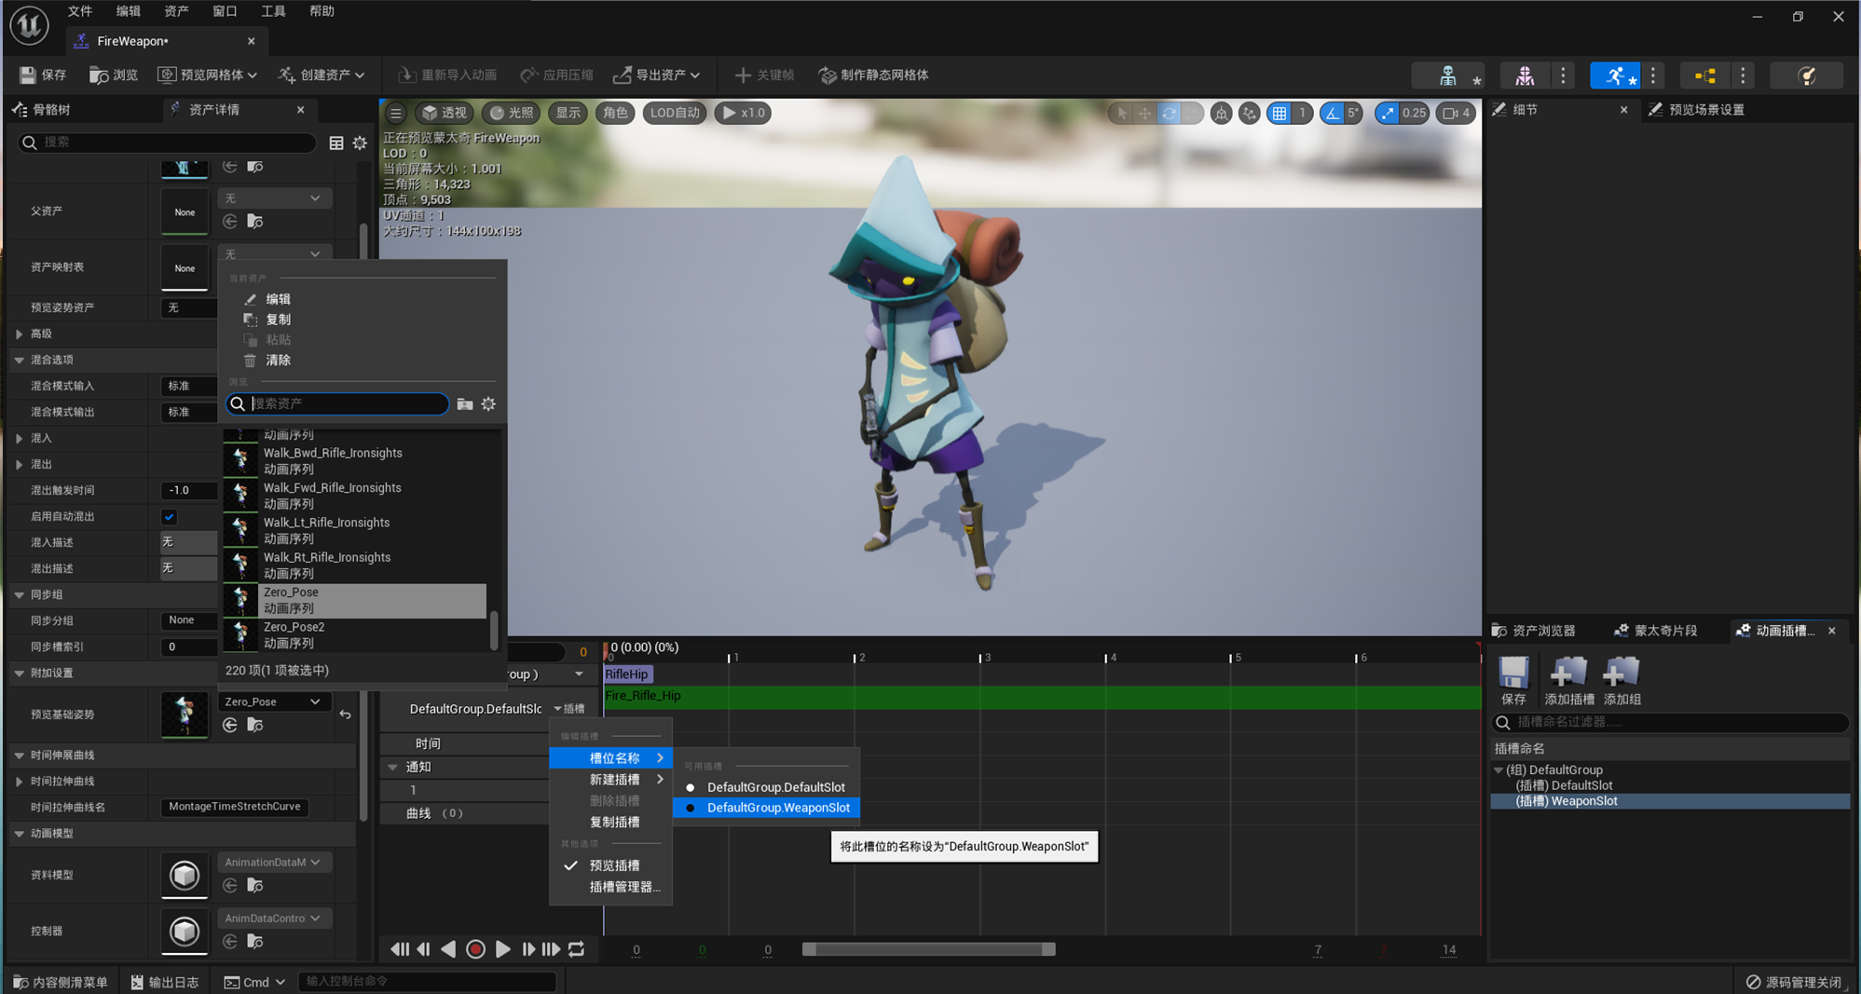Open the animation blueprint mode icon

pos(1705,75)
